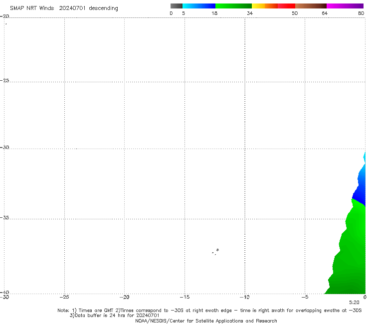
Task: Click the dark blue wind swath area
Action: pos(360,196)
